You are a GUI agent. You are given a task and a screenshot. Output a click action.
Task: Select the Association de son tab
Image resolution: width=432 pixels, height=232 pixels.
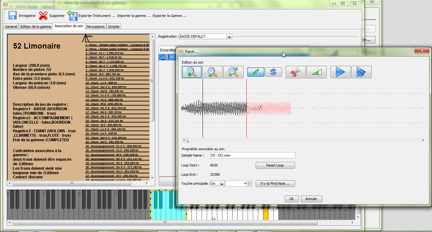point(69,26)
